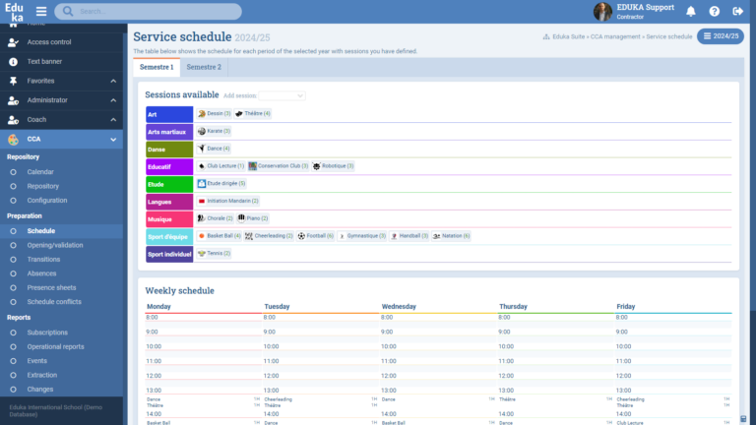756x425 pixels.
Task: Click the EDUKA Support user avatar
Action: [602, 12]
